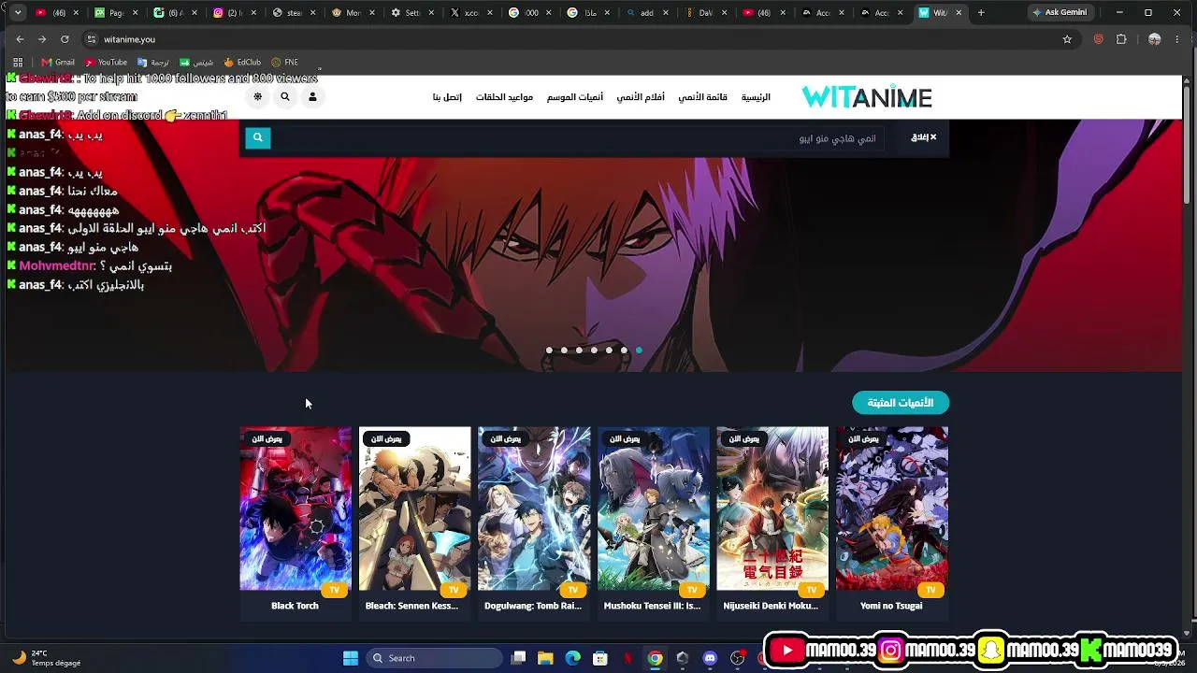Open a new tab with the plus button
Viewport: 1197px width, 673px height.
click(981, 13)
